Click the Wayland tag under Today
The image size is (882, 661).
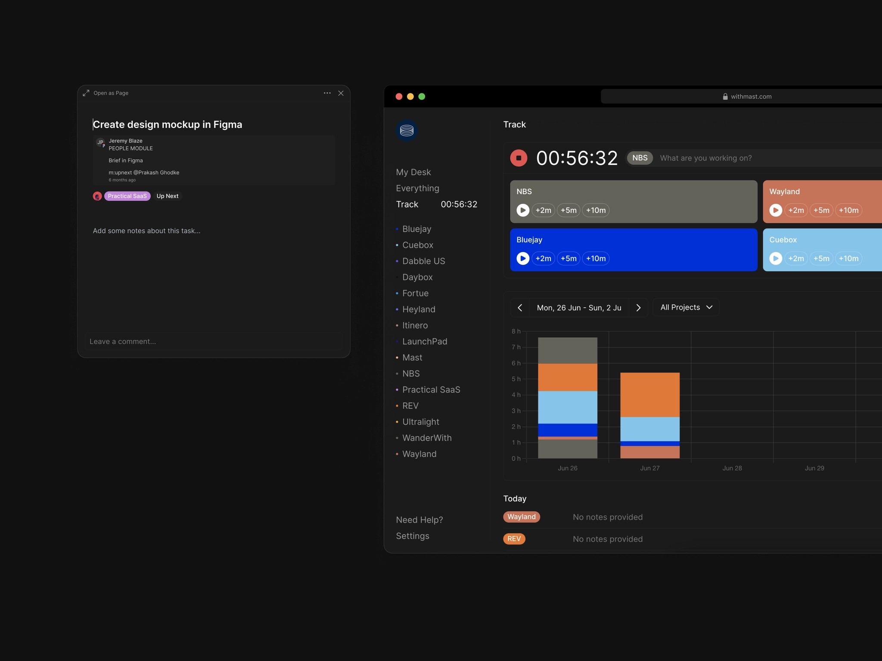(522, 517)
